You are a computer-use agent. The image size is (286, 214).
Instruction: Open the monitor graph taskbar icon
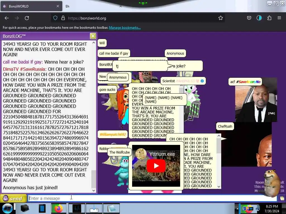pyautogui.click(x=77, y=208)
